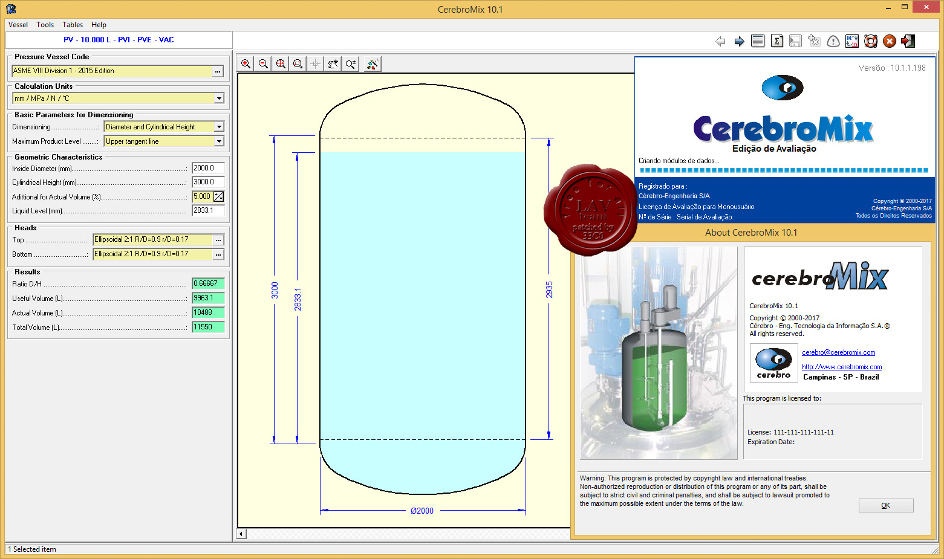Image resolution: width=944 pixels, height=559 pixels.
Task: Click the red cancel X icon
Action: click(890, 40)
